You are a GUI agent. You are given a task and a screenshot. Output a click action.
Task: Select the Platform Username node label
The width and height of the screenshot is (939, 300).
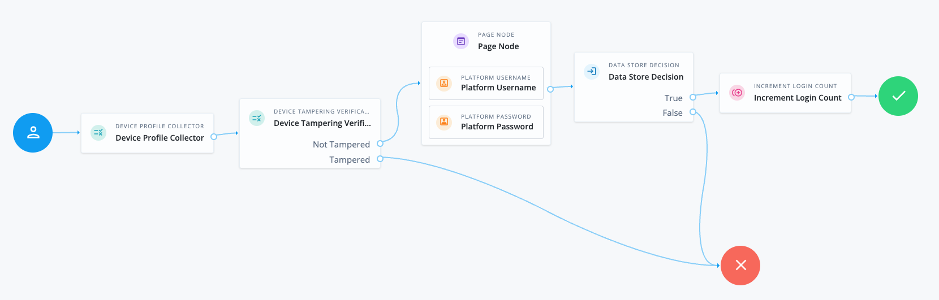pos(498,88)
